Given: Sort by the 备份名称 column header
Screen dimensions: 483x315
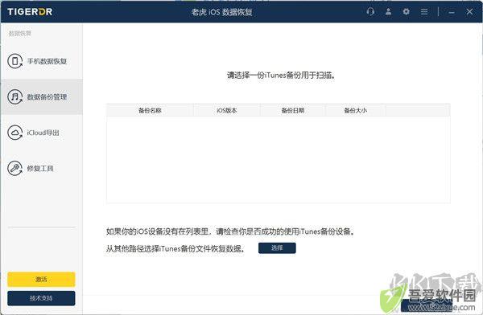Looking at the screenshot, I should 150,110.
